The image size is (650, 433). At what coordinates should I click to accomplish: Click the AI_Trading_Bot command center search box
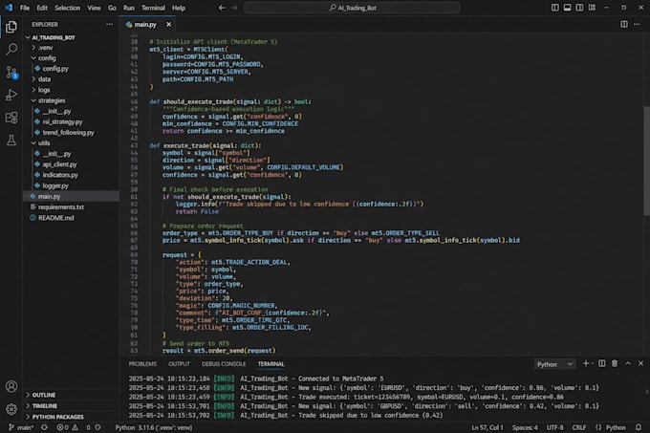click(352, 8)
